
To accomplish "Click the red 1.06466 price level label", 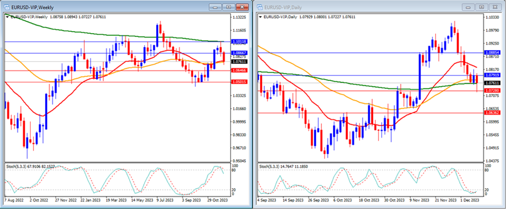I will click(239, 70).
